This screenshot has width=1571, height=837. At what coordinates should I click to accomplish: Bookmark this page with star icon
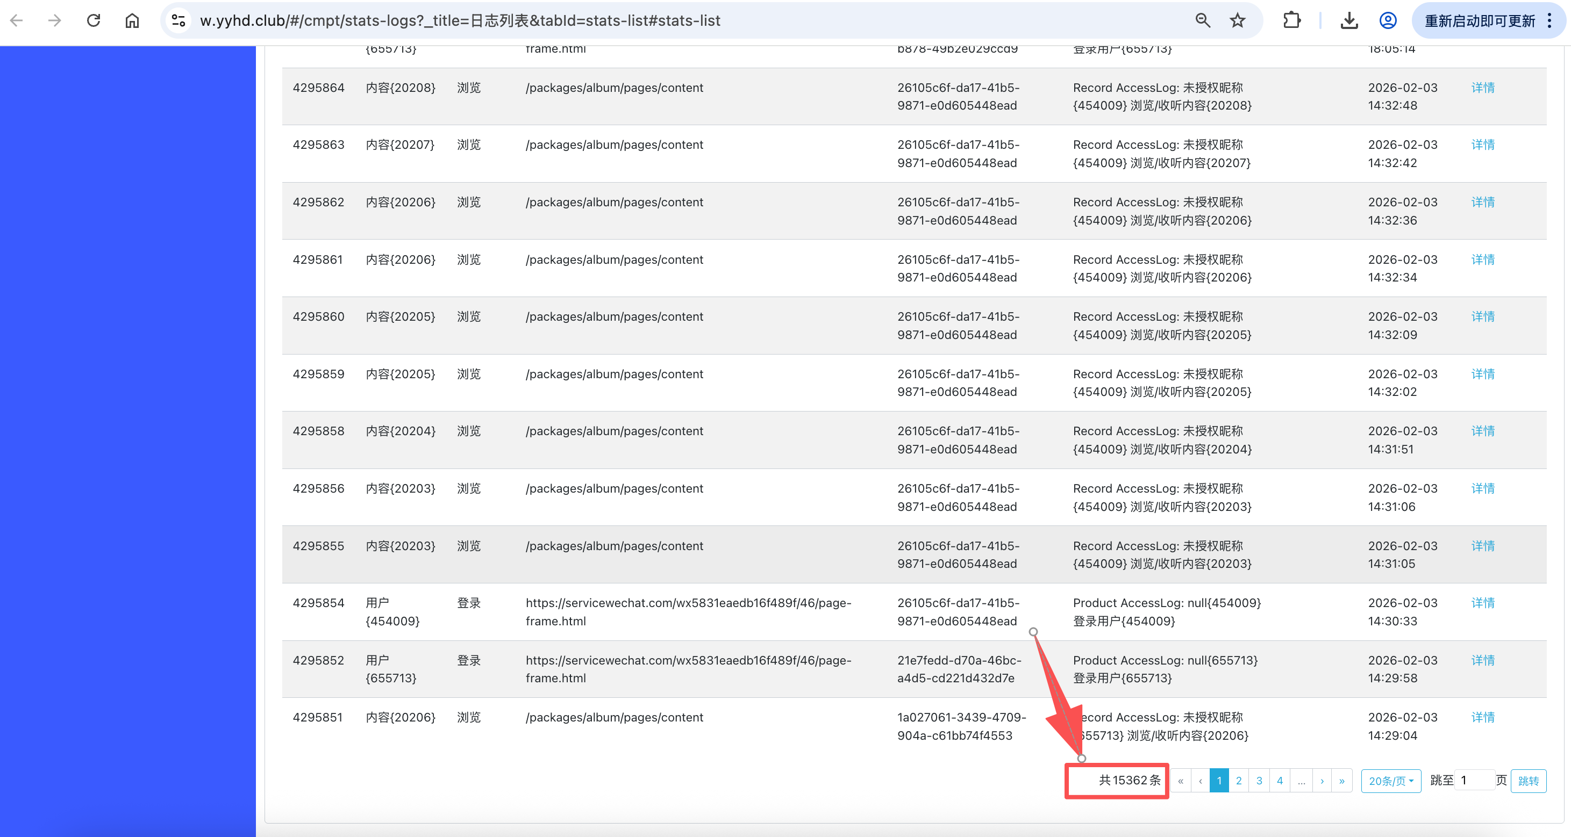tap(1238, 21)
